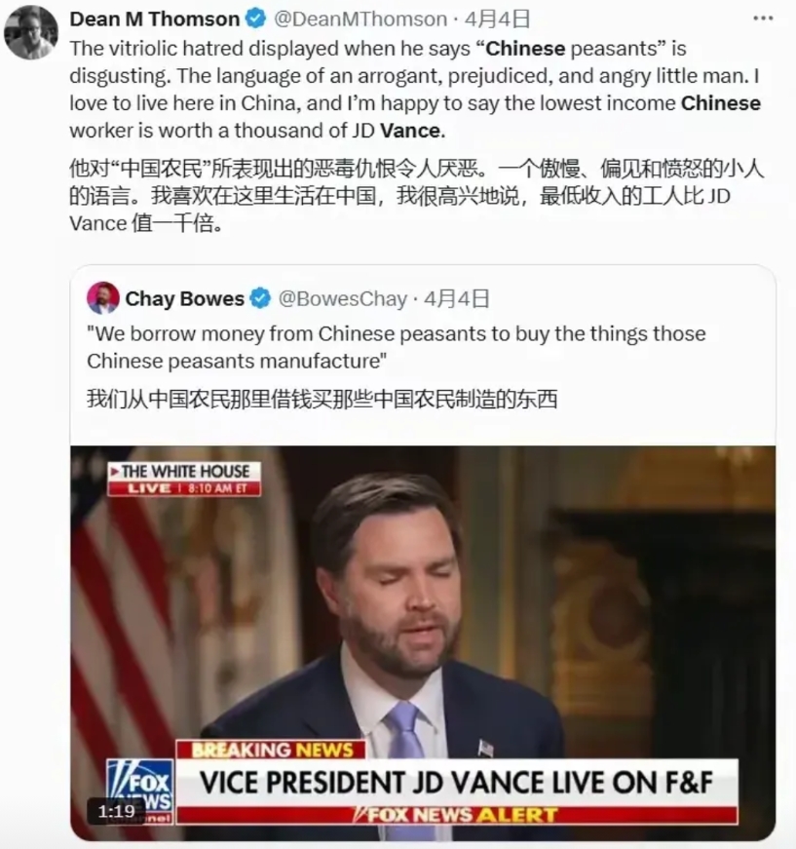Open the three-dot more options menu
The image size is (796, 849).
763,18
